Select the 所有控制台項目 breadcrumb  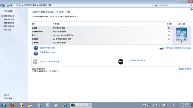point(30,5)
